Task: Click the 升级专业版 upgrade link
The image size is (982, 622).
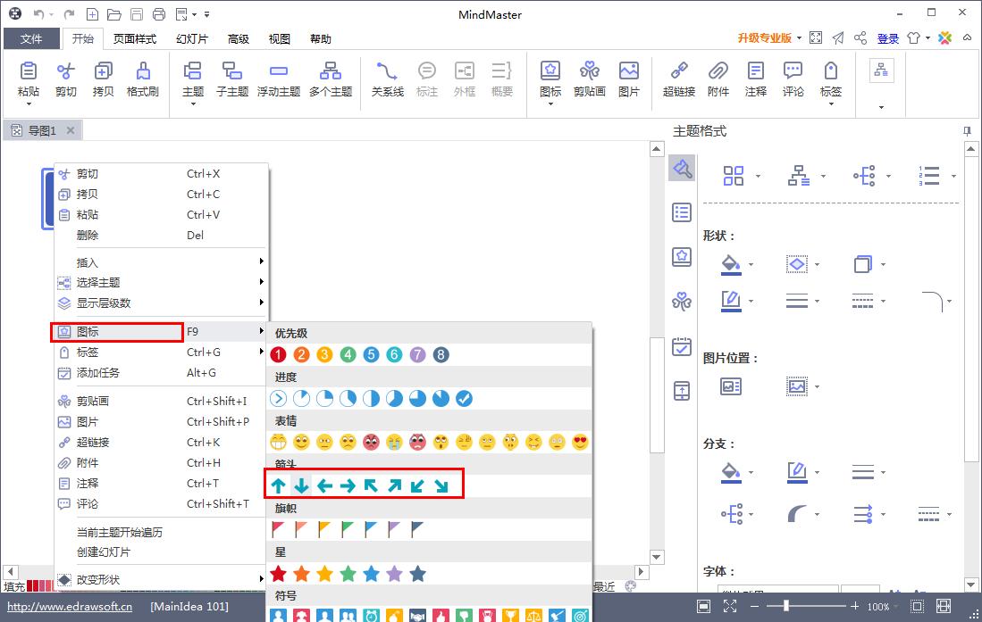Action: point(765,38)
